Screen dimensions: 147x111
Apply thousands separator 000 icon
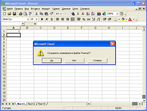tap(89, 19)
